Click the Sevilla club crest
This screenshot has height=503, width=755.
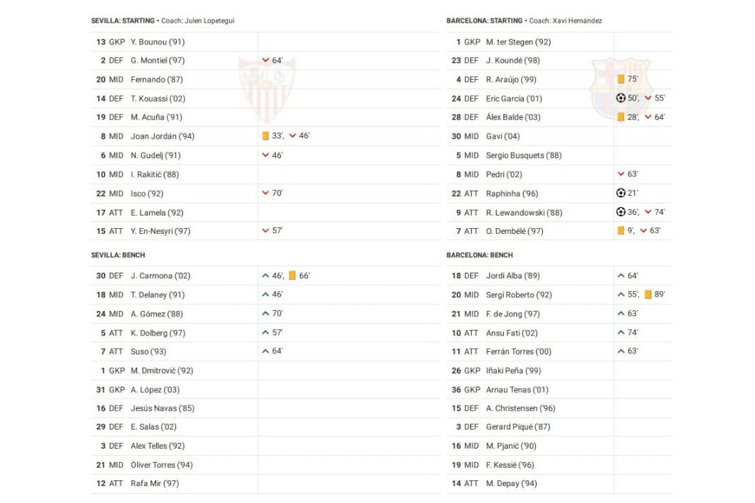[267, 89]
